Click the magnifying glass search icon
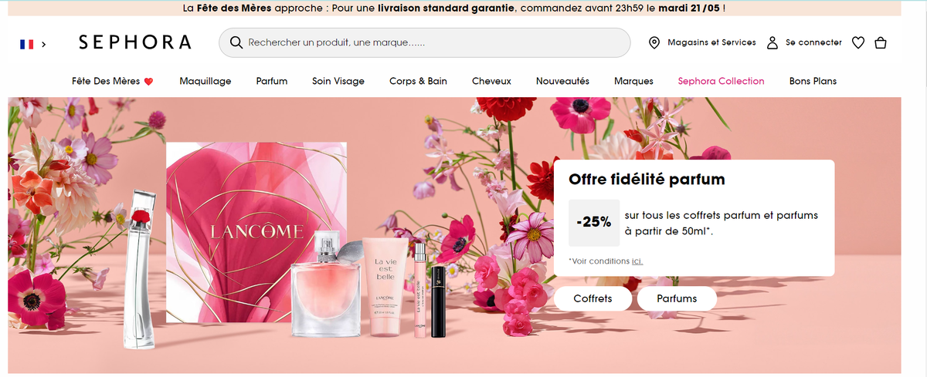This screenshot has height=377, width=927. coord(237,42)
